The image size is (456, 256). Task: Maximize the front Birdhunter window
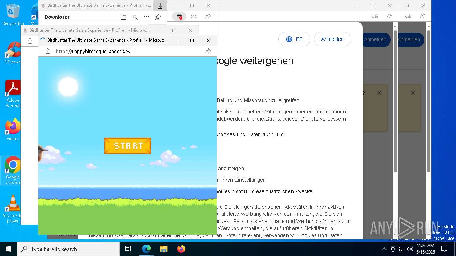tap(192, 41)
